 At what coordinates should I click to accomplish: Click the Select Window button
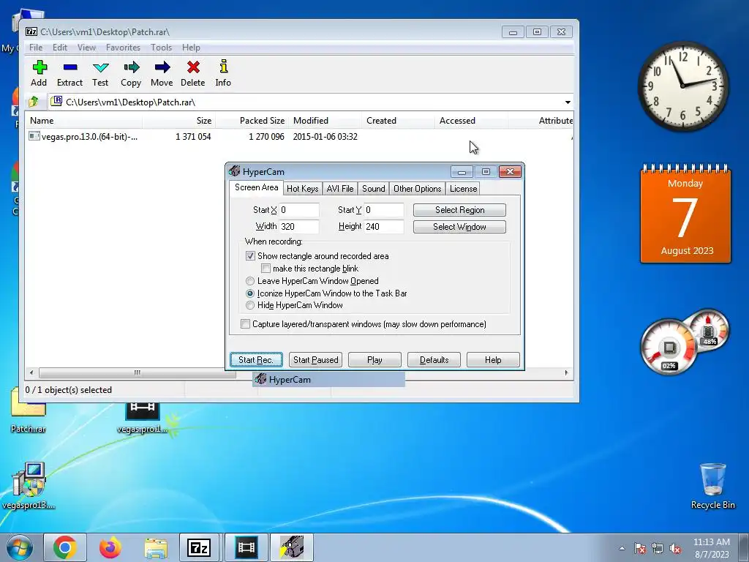459,227
